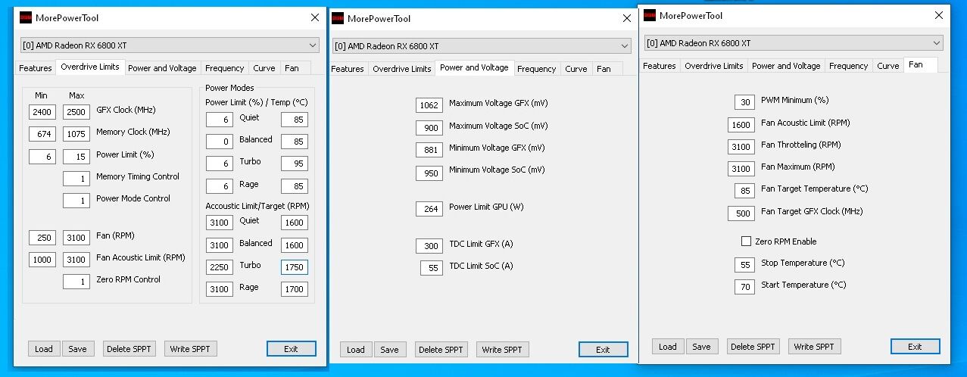Click the MorePowerTool app icon in middle window

click(338, 18)
